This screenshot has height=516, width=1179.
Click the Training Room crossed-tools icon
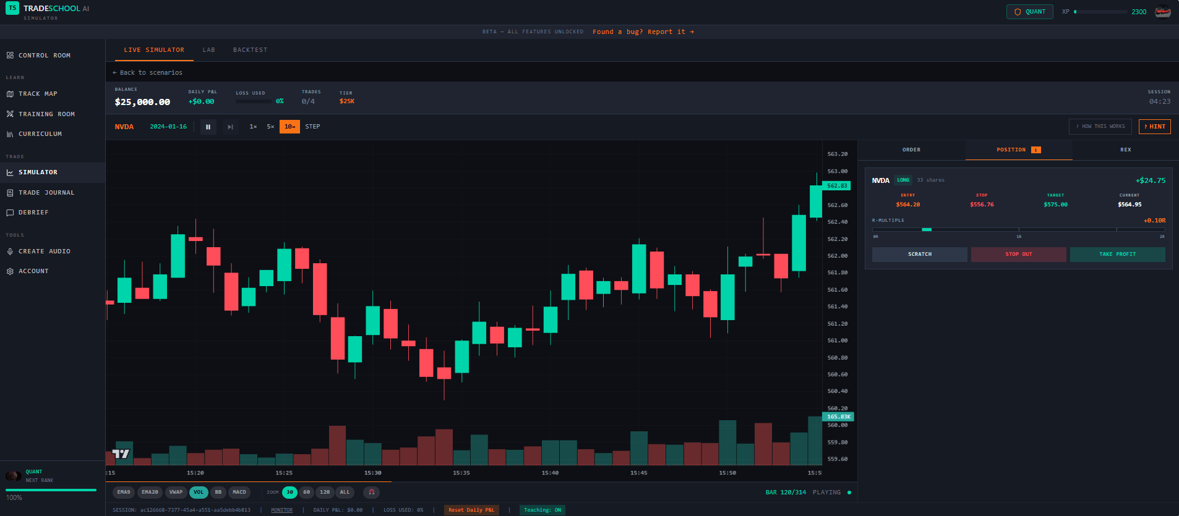click(x=10, y=114)
